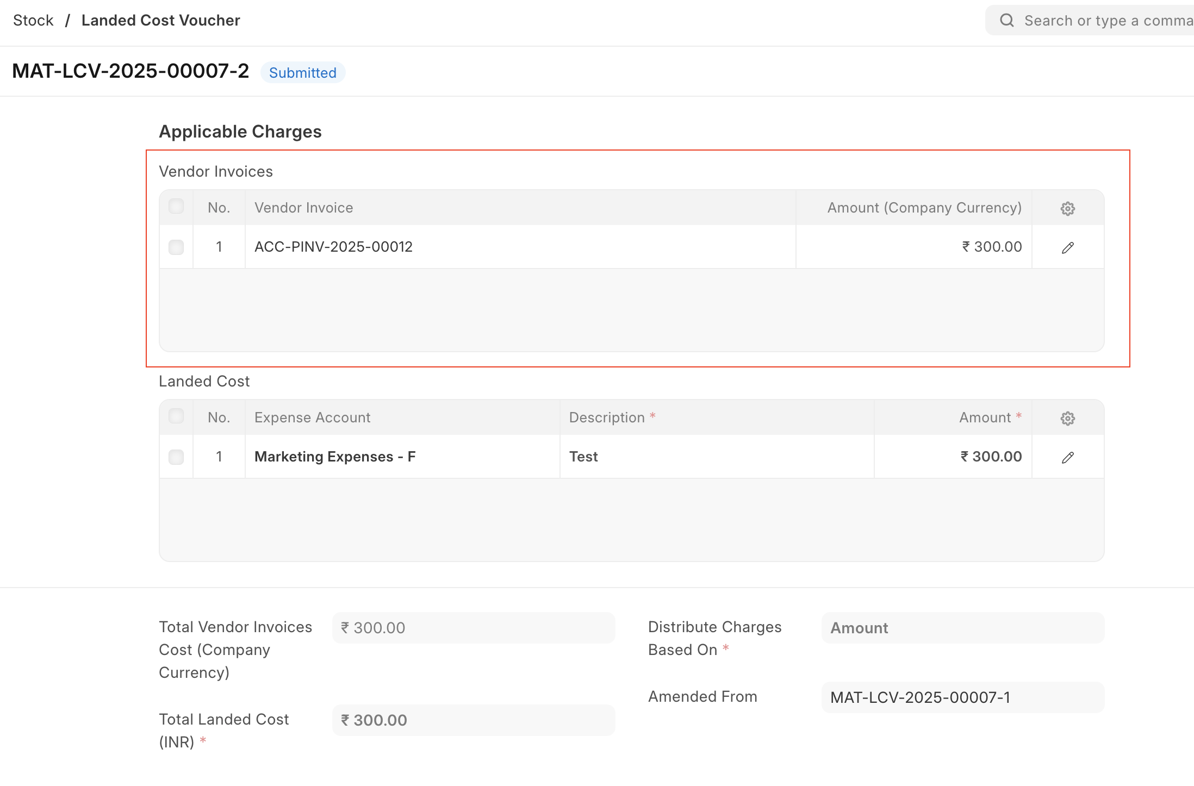Viewport: 1194px width, 786px height.
Task: Open Vendor Invoices table settings gear
Action: tap(1067, 208)
